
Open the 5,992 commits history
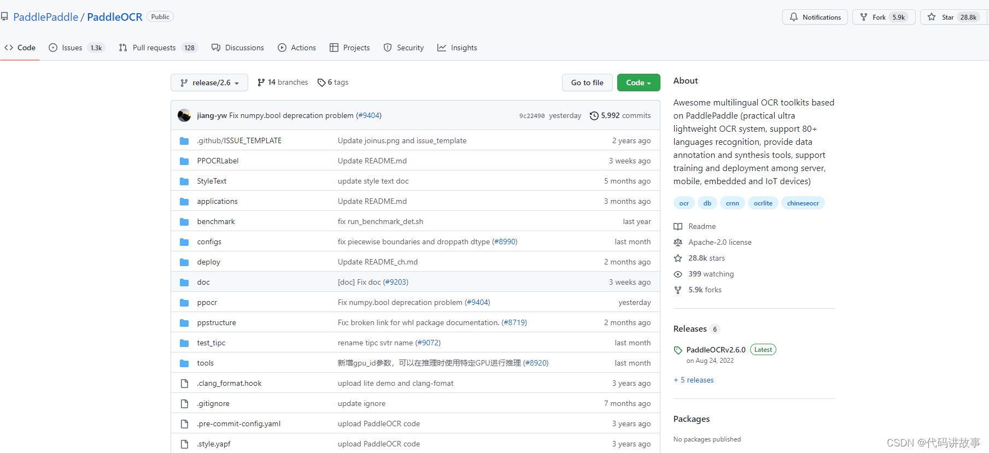(620, 115)
